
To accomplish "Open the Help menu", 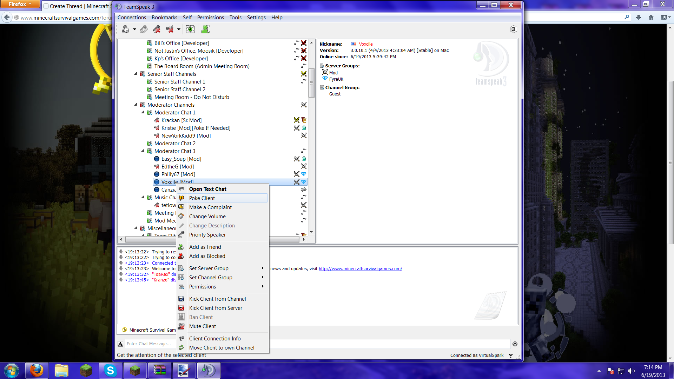I will 277,18.
